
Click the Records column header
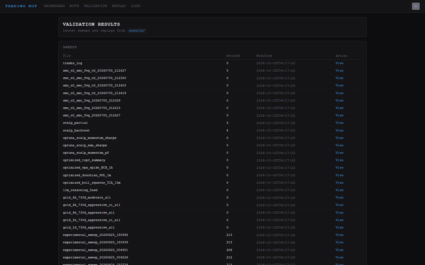coord(233,56)
